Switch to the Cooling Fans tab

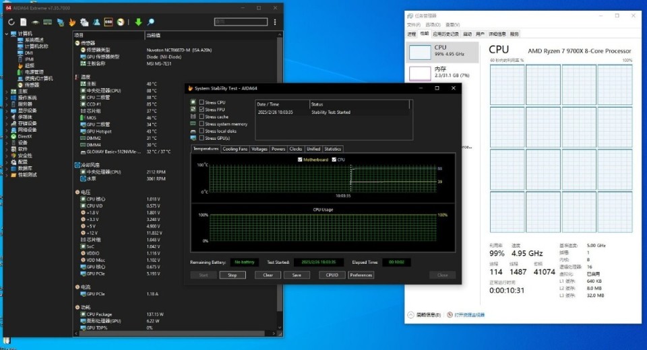point(235,149)
